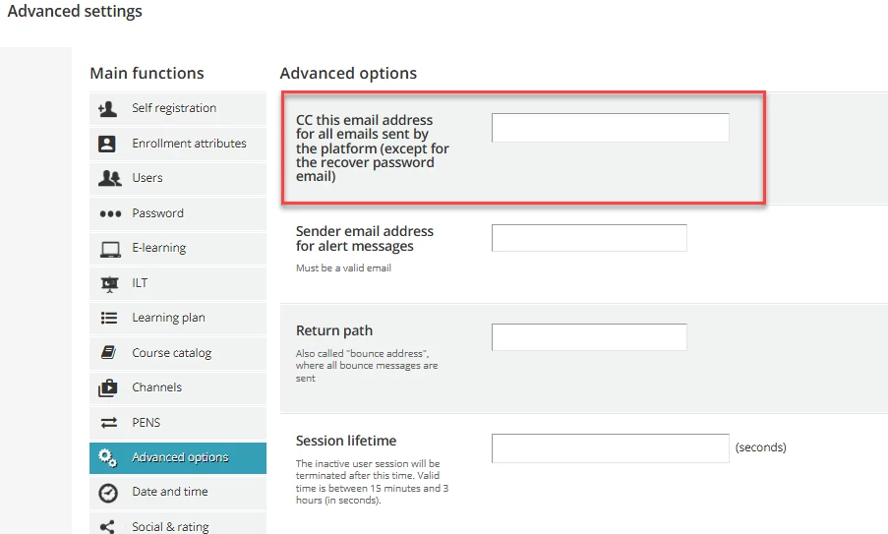Click the ILT presentation board icon
The height and width of the screenshot is (534, 888).
point(109,283)
